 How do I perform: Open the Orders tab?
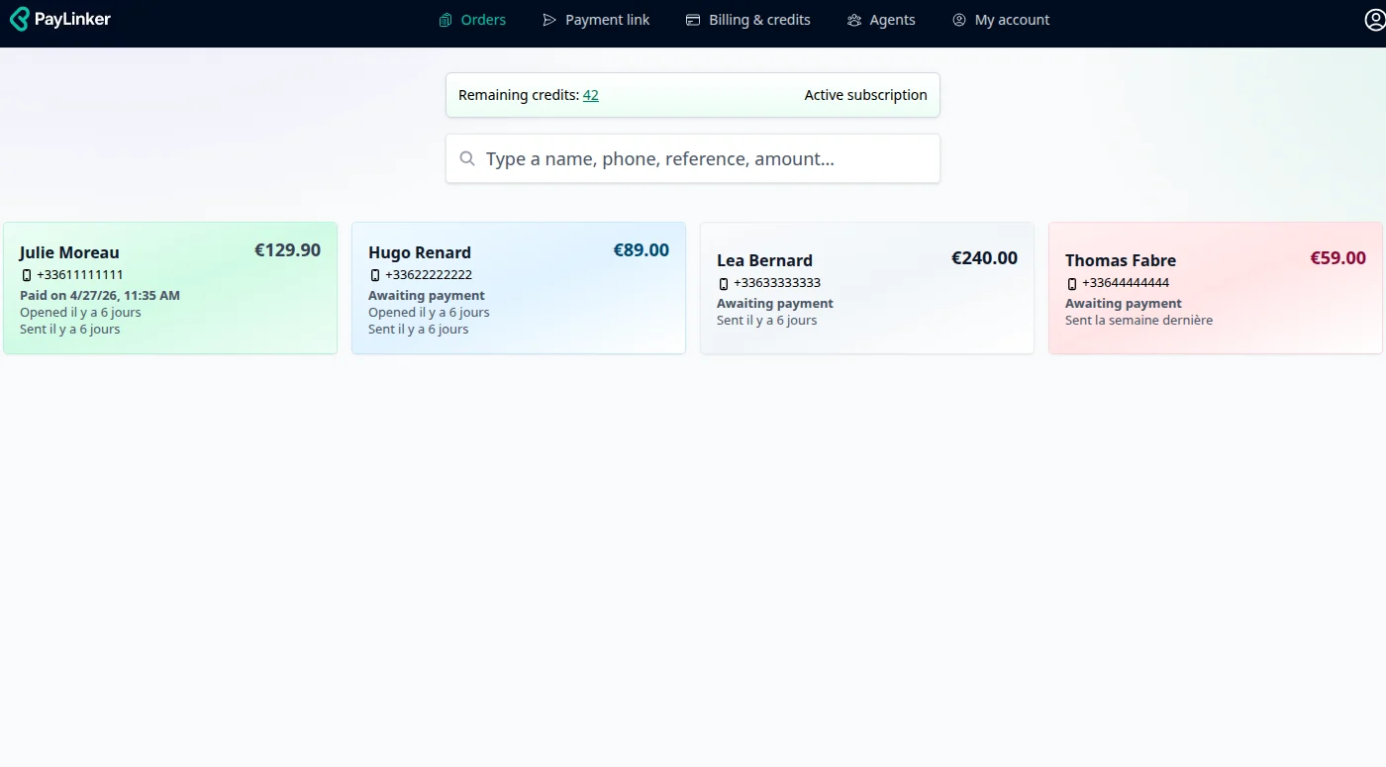(x=472, y=20)
